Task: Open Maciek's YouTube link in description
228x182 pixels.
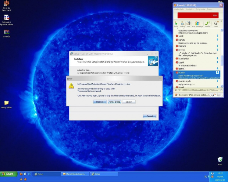Action: (199, 78)
